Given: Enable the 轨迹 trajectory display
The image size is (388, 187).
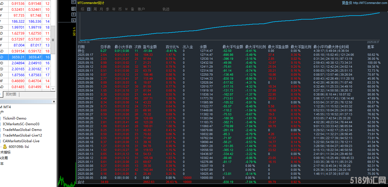Looking at the screenshot, I should [x=166, y=9].
